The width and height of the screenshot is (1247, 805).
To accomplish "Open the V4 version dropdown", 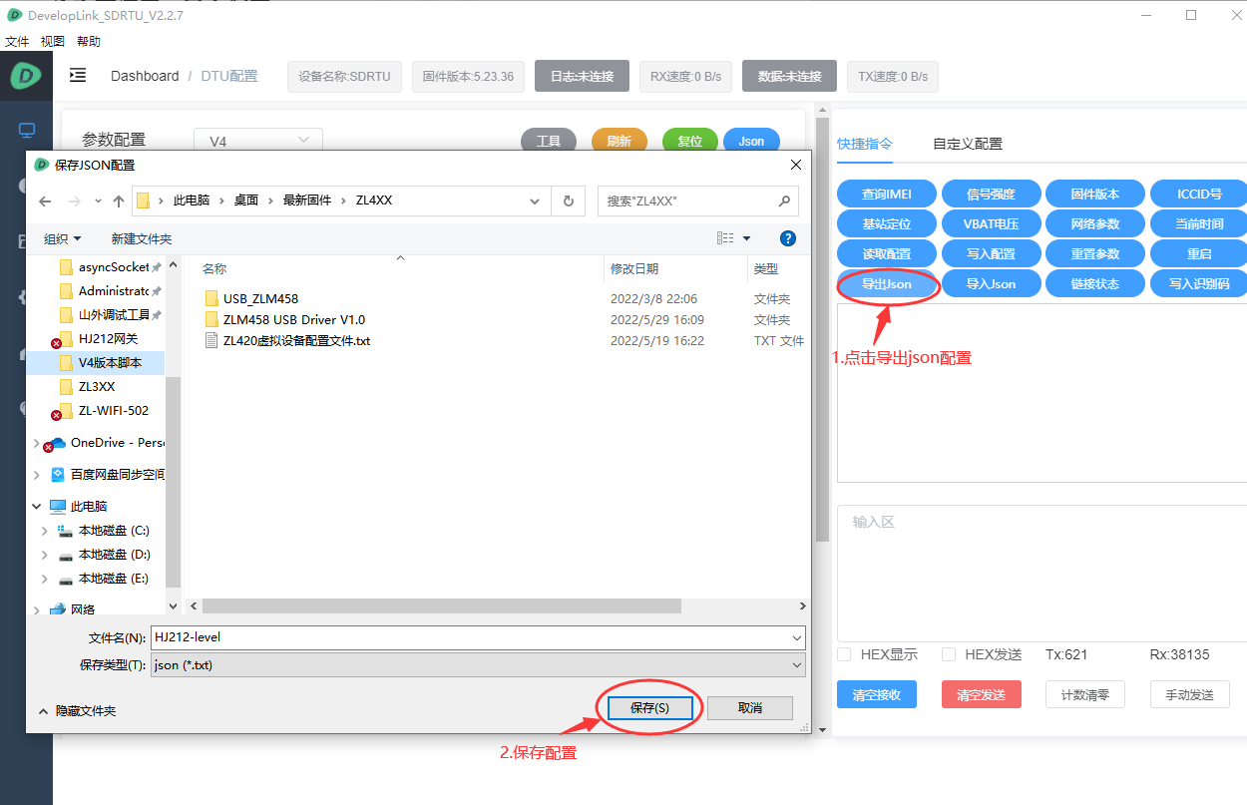I will 258,142.
